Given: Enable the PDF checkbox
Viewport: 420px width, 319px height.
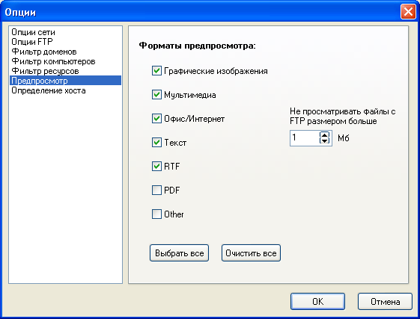Looking at the screenshot, I should 156,190.
